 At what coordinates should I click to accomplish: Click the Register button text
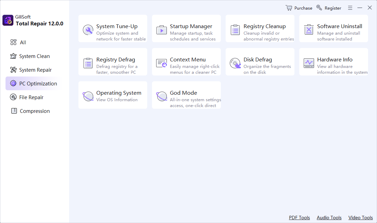(x=333, y=8)
